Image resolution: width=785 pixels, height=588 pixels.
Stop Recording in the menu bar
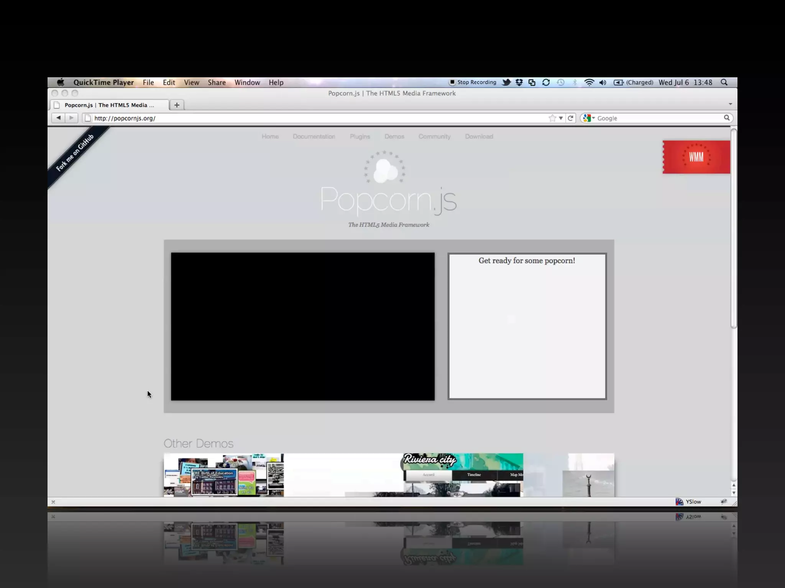[473, 82]
